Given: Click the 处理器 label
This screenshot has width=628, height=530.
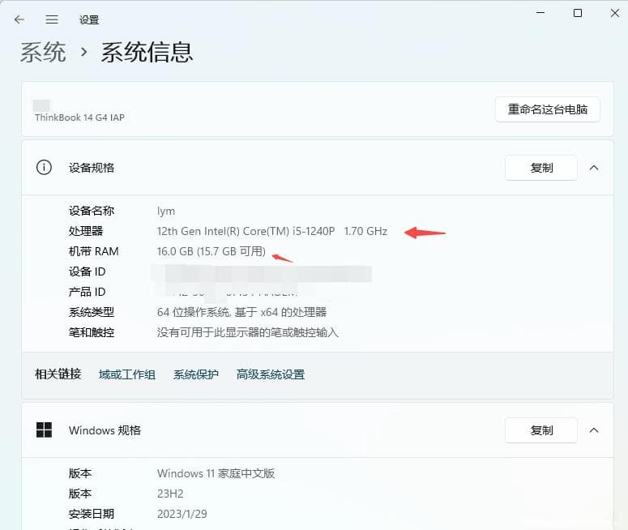Looking at the screenshot, I should coord(86,231).
